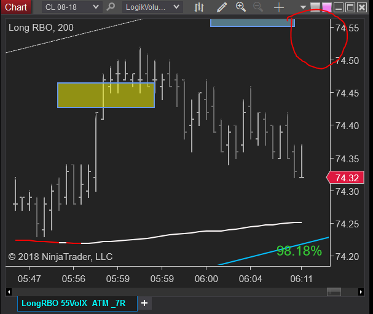
Task: Click the red 74.32 current price marker
Action: (345, 178)
